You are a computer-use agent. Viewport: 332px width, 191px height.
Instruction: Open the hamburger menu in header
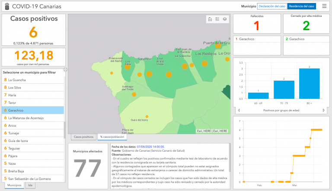pos(324,6)
